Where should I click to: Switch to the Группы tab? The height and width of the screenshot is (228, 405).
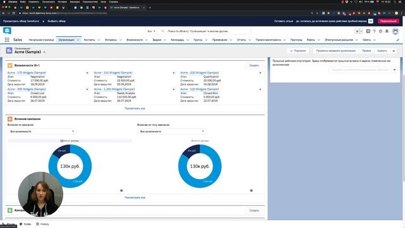[x=198, y=40]
